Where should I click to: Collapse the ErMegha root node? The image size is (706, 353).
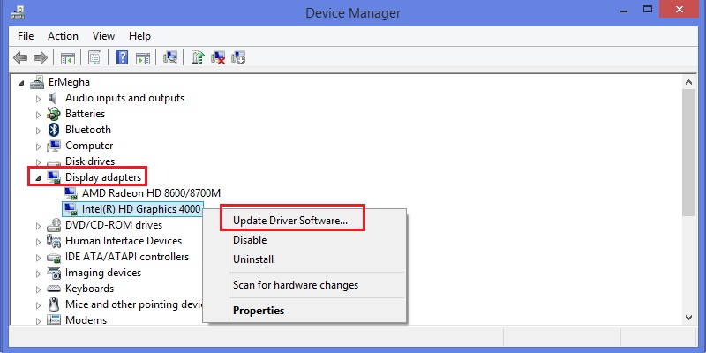(21, 83)
